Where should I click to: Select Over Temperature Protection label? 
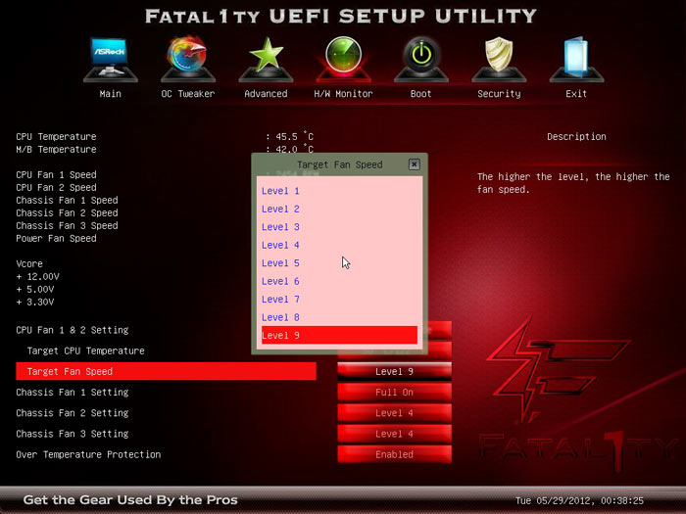pyautogui.click(x=88, y=454)
